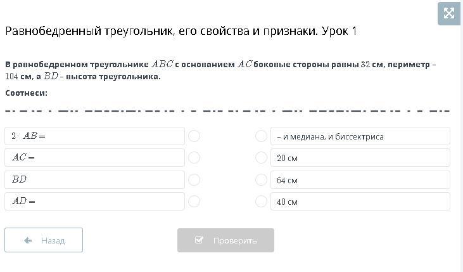The image size is (463, 272).
Task: Click the fullscreen expand icon
Action: coord(449,13)
